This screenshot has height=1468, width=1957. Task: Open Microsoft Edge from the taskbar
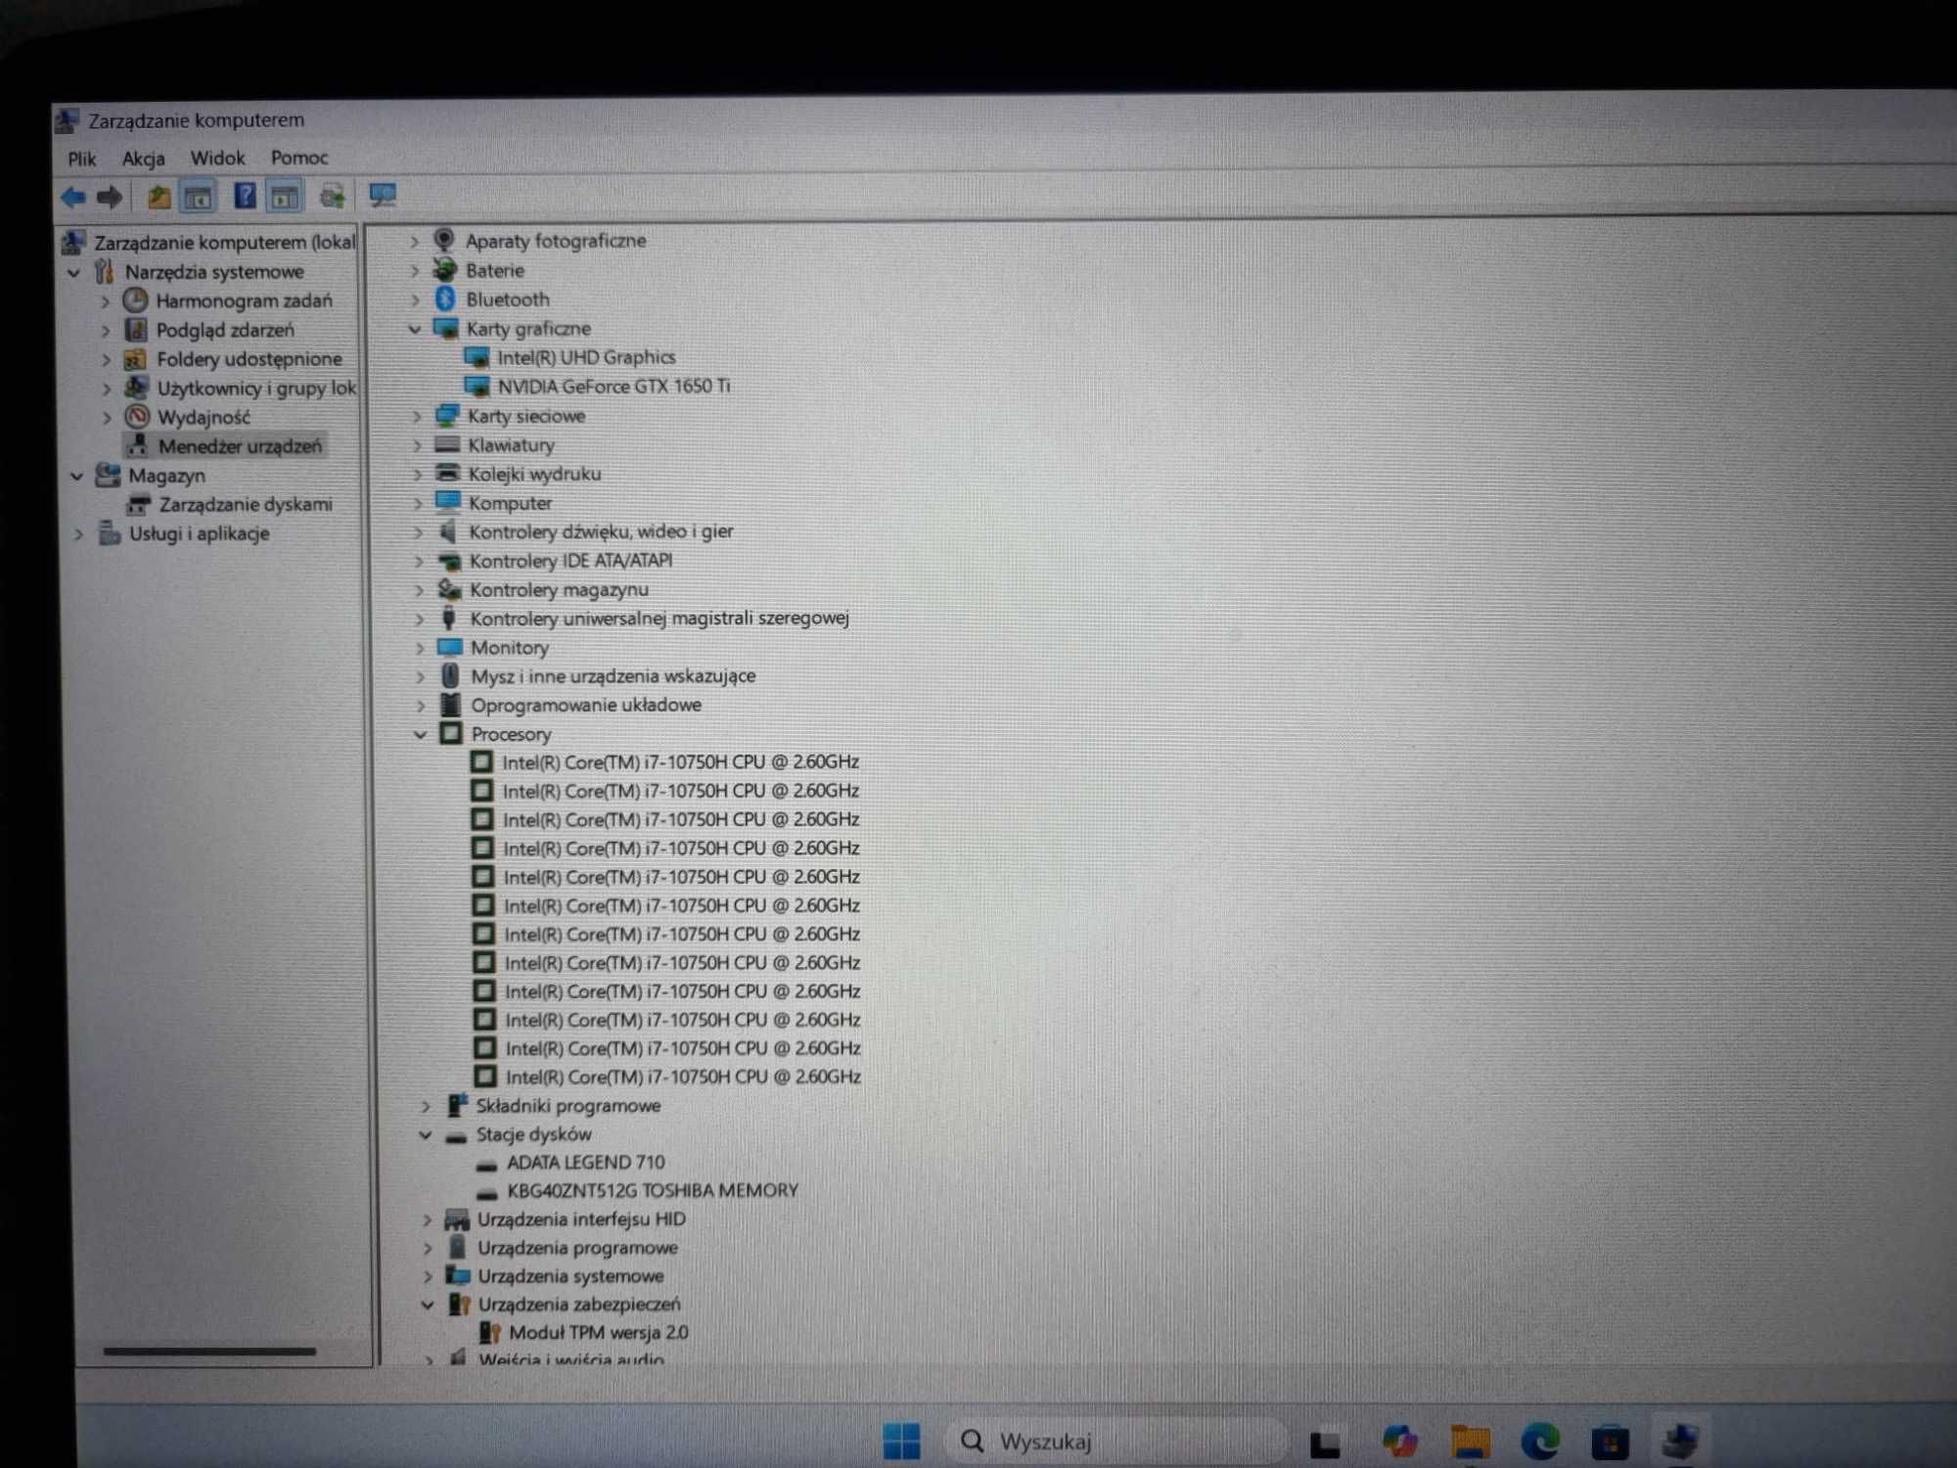pyautogui.click(x=1540, y=1442)
